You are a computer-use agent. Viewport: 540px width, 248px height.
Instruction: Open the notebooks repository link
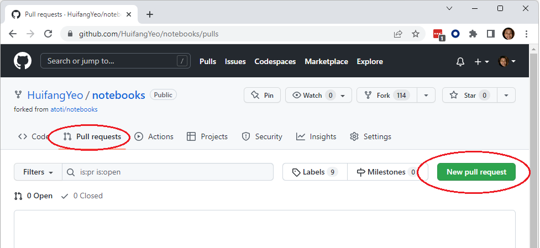click(118, 96)
